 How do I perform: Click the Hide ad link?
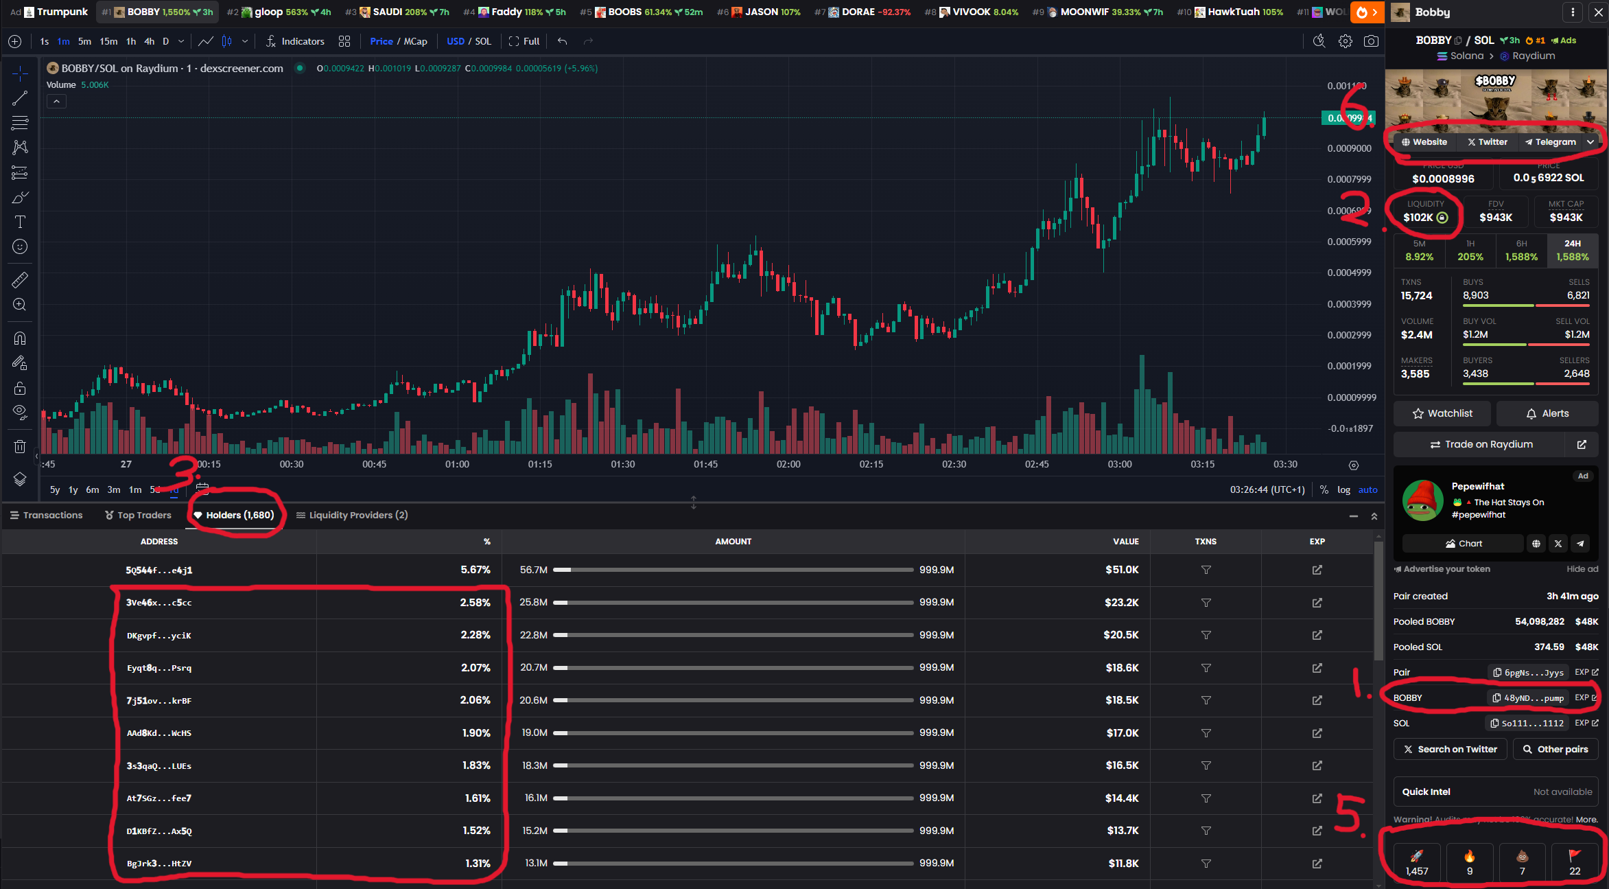[x=1582, y=569]
